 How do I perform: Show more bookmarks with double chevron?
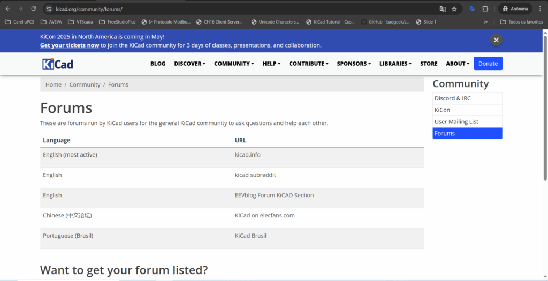coord(486,22)
